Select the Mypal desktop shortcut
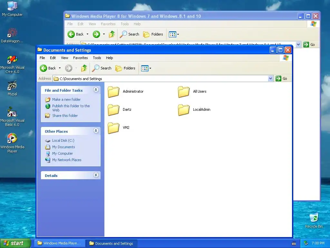The height and width of the screenshot is (248, 330). tap(12, 88)
